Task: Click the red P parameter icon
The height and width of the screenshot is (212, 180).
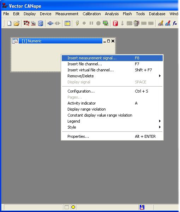Action: tap(115, 23)
